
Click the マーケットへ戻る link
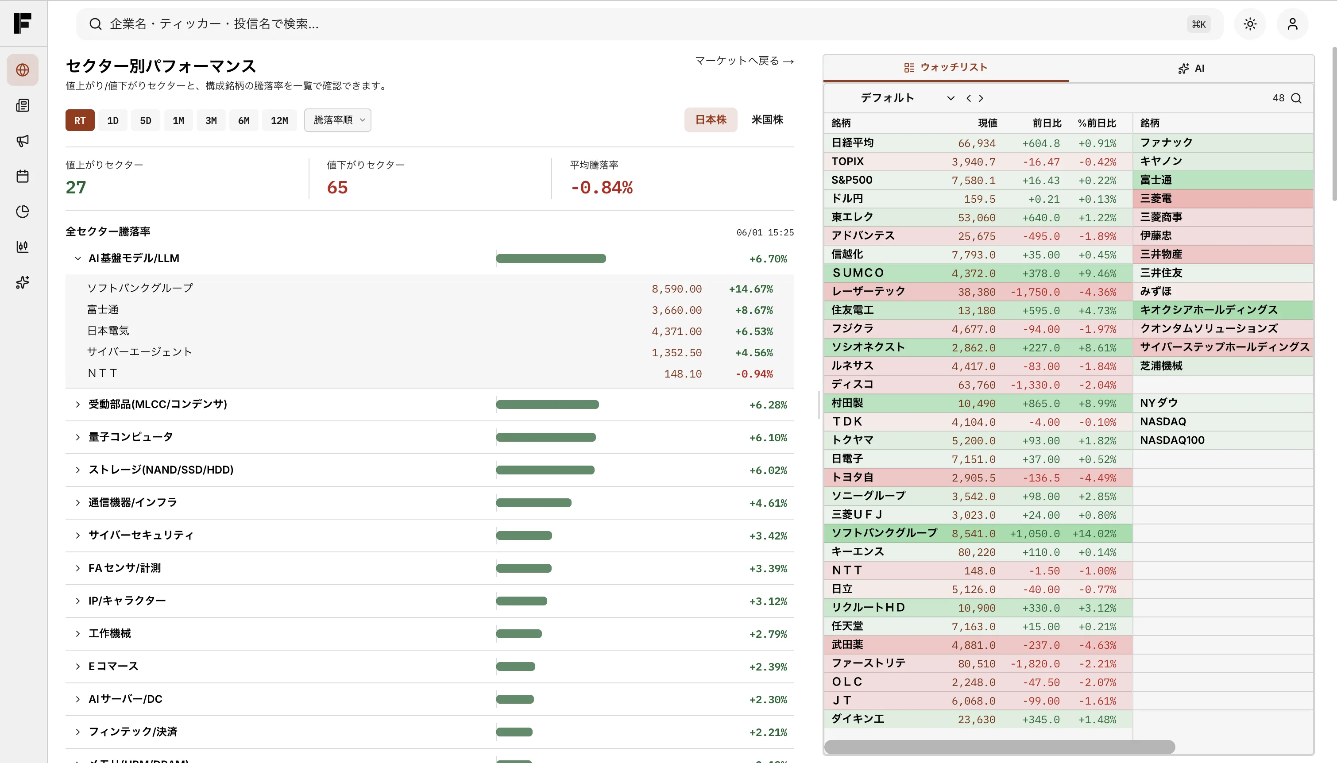tap(744, 61)
